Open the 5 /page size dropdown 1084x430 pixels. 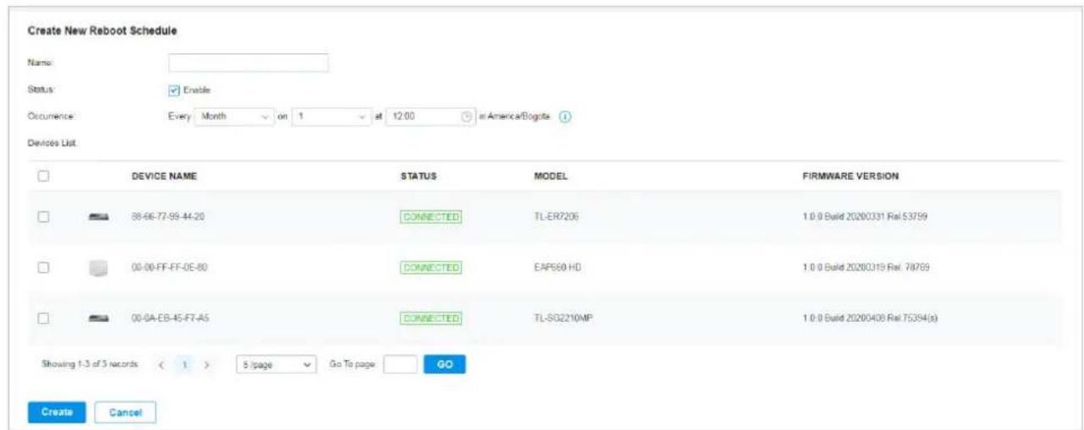[276, 365]
